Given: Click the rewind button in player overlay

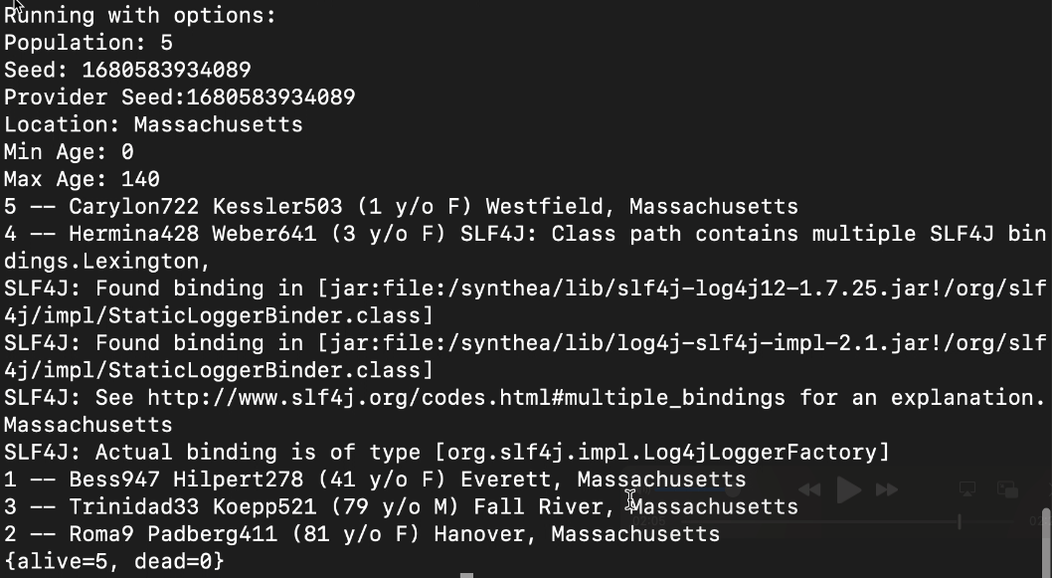Looking at the screenshot, I should [x=809, y=489].
